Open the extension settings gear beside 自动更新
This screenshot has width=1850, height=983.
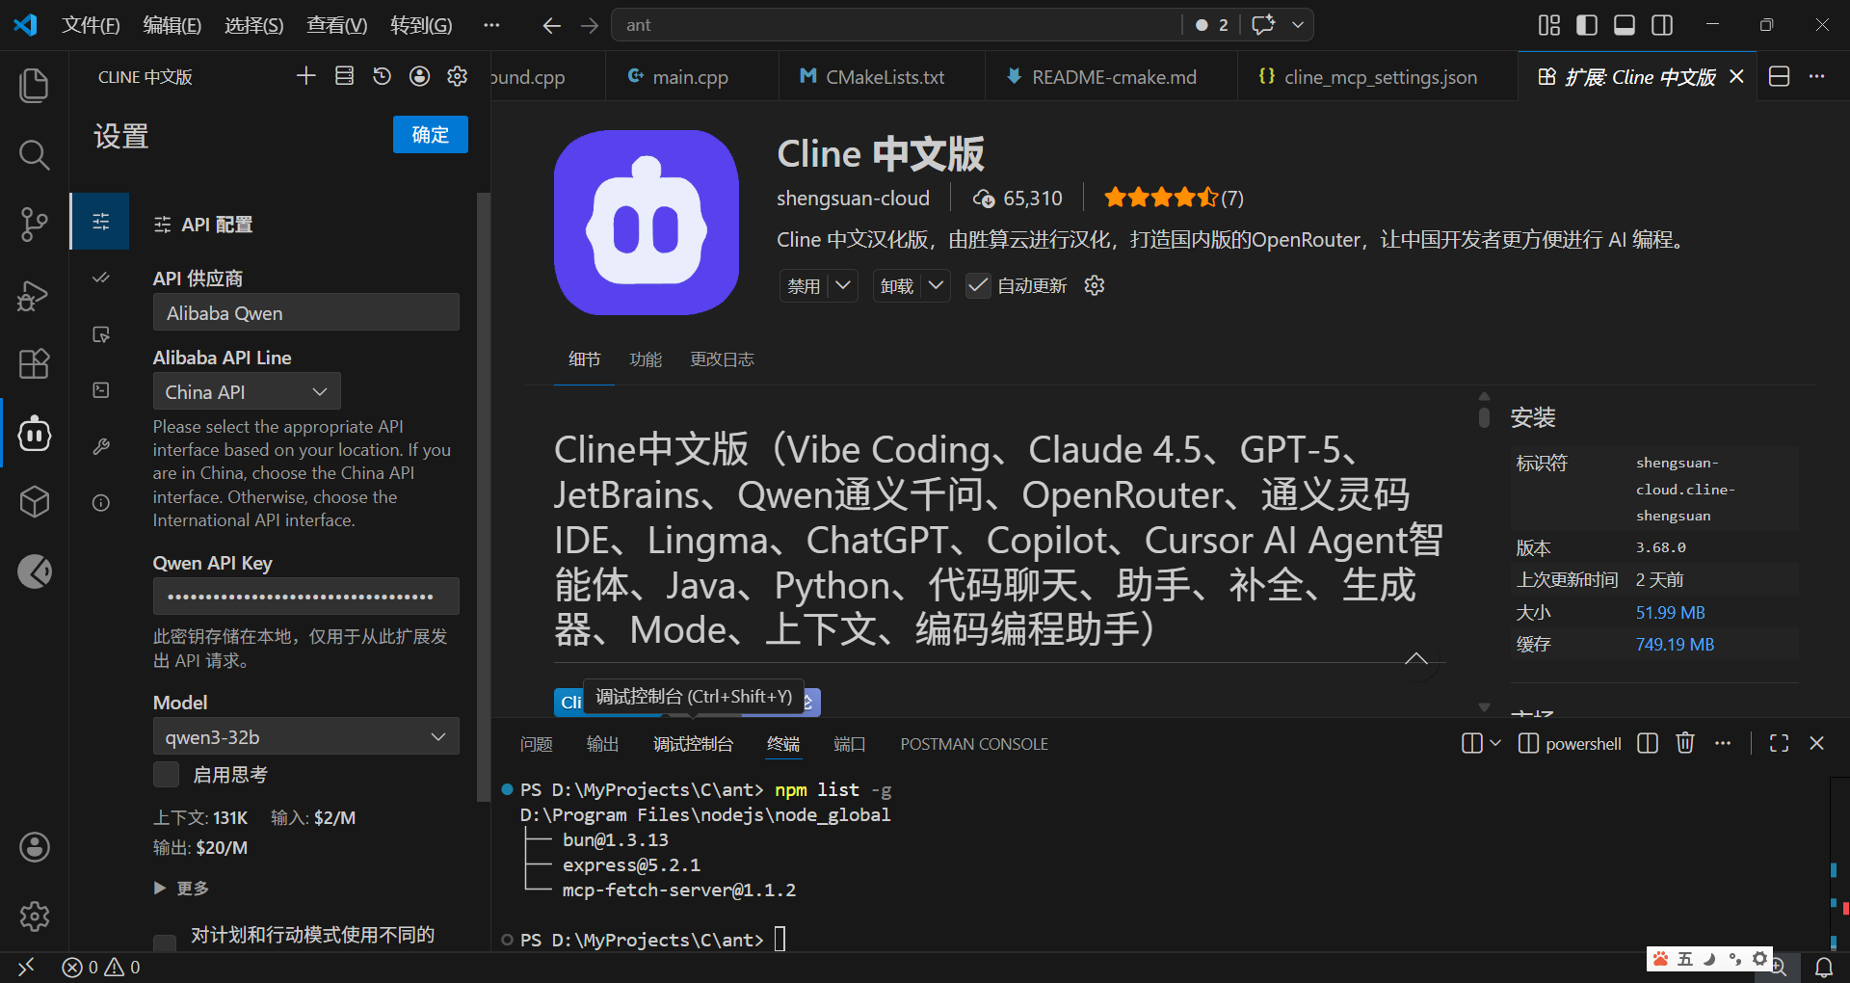[1095, 285]
